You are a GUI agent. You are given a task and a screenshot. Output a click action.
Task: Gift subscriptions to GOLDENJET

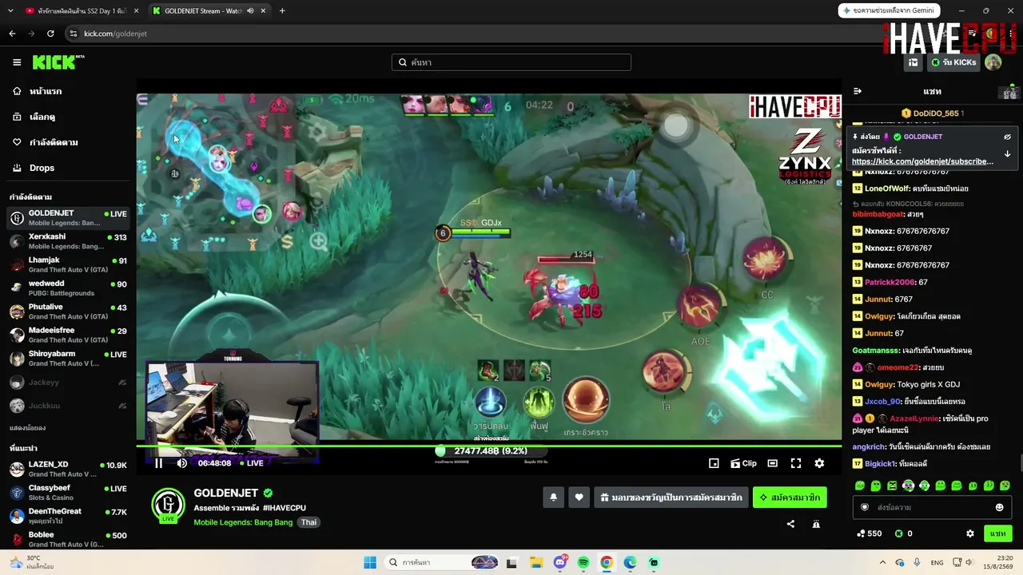click(x=671, y=498)
